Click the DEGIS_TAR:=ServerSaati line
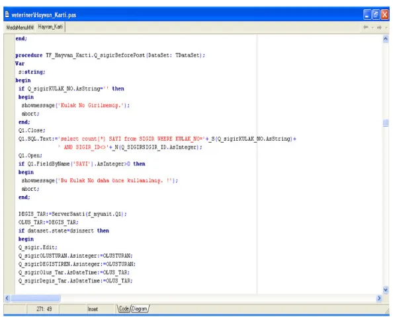The image size is (393, 317). [x=72, y=214]
